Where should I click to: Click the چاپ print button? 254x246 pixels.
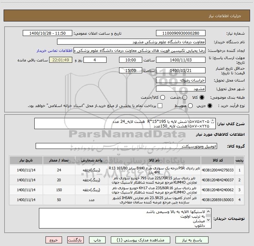click(x=97, y=240)
